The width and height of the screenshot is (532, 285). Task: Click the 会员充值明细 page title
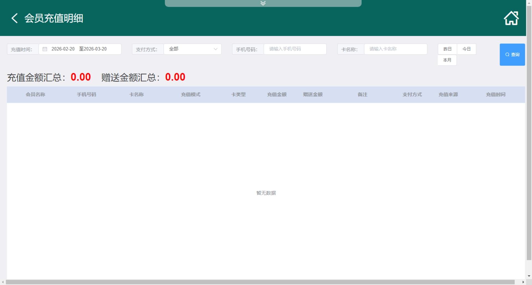pyautogui.click(x=54, y=18)
